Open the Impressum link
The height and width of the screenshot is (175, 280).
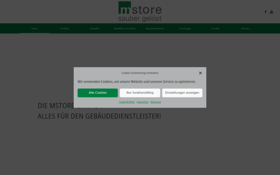coord(155,102)
